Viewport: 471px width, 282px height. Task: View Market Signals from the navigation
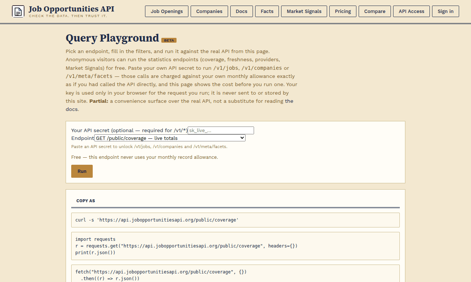click(x=304, y=12)
